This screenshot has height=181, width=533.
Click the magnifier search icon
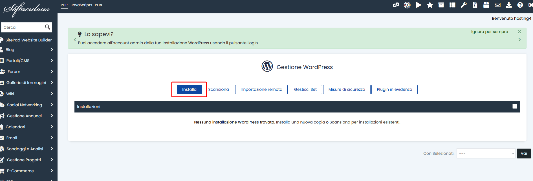tap(47, 27)
